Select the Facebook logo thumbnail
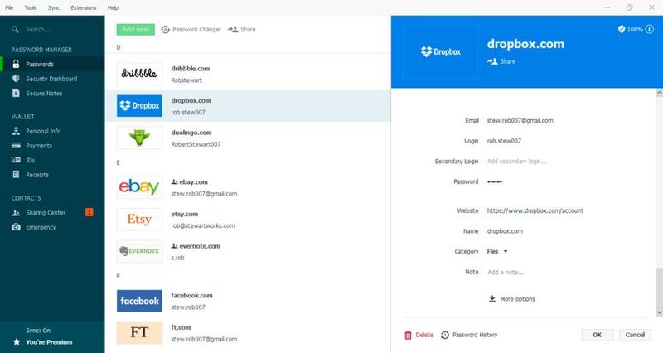The image size is (663, 353). coord(139,301)
